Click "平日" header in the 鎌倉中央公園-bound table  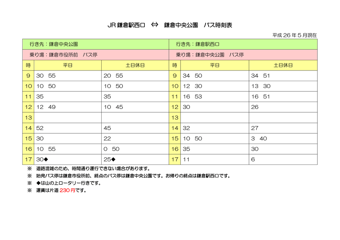tap(68, 65)
